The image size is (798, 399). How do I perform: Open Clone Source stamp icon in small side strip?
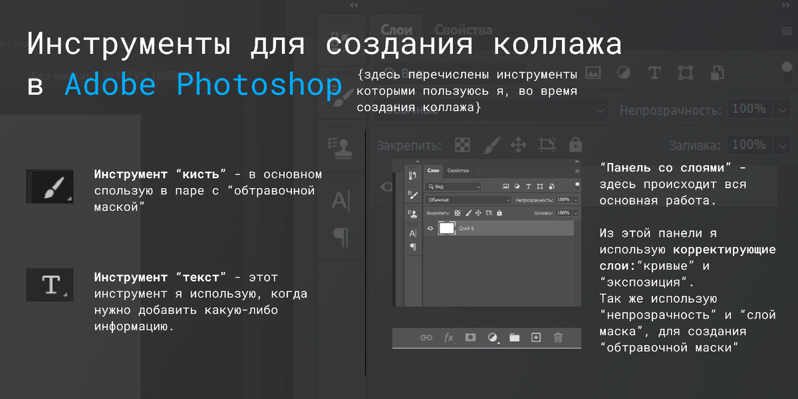[x=412, y=214]
